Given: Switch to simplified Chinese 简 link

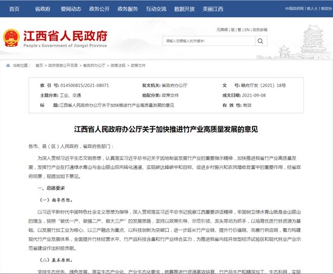Looking at the screenshot, I should tap(232, 30).
